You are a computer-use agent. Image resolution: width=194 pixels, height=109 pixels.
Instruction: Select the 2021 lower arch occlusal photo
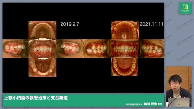[x=125, y=67]
